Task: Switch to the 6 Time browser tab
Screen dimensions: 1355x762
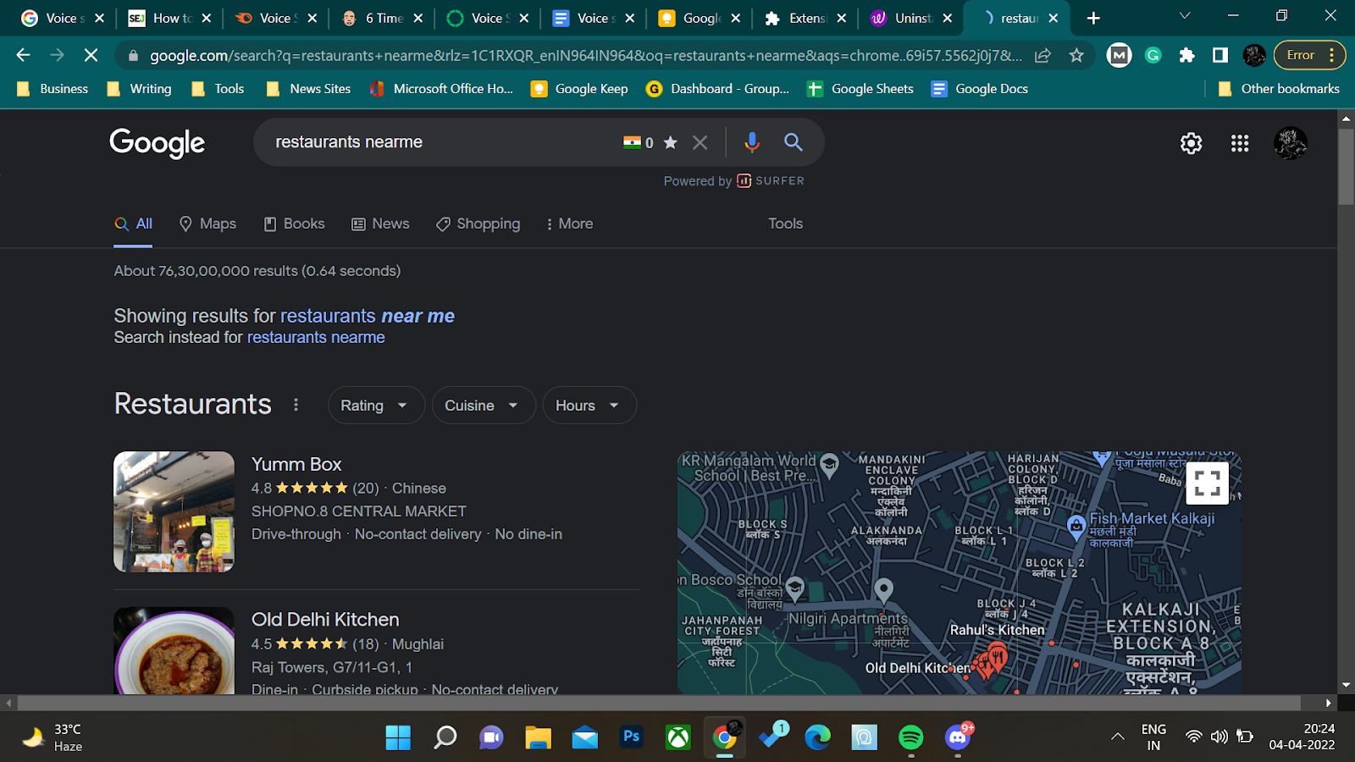Action: (383, 18)
